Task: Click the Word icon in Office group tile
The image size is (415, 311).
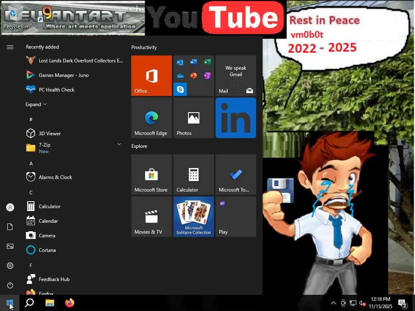Action: tap(193, 62)
